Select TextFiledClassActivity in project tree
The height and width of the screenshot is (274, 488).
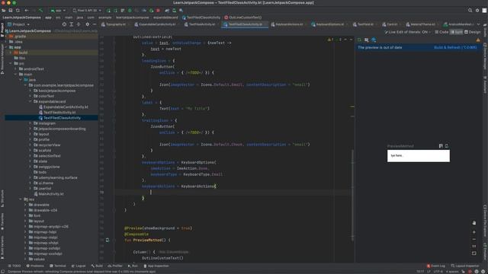62,118
